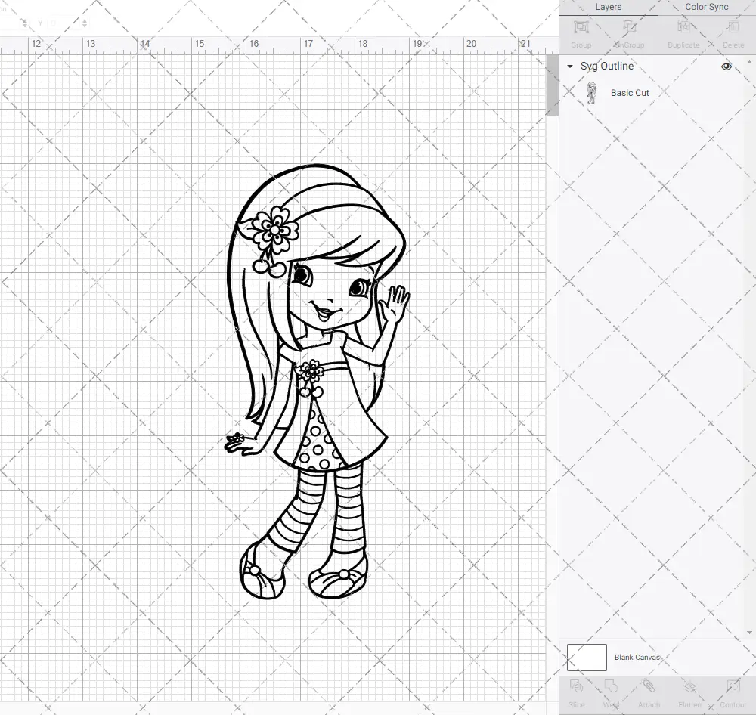Select the Basic Cut layer
The image size is (756, 715).
(630, 93)
